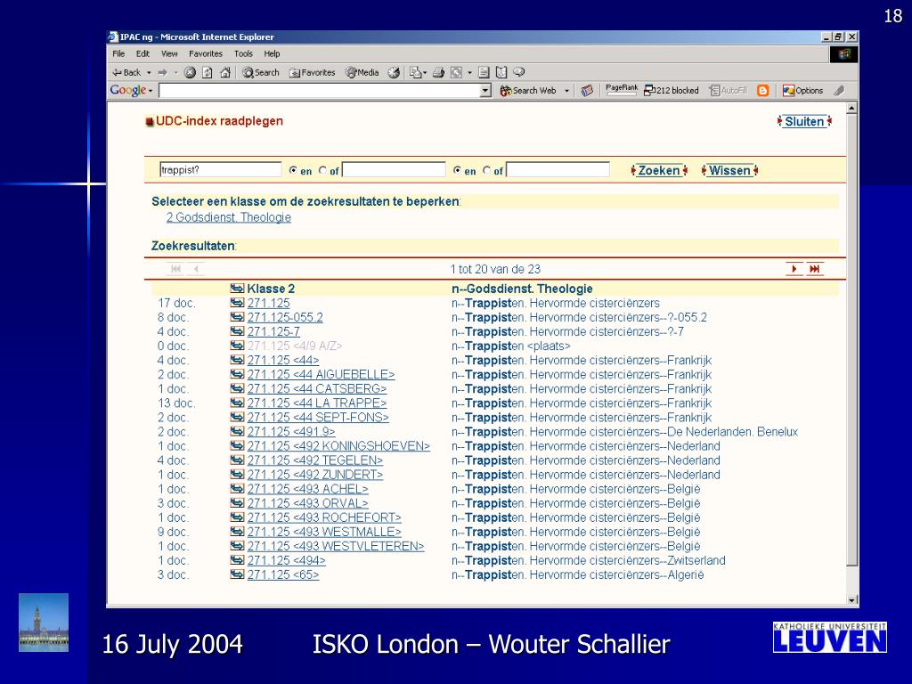Click the Back button in the browser toolbar
The width and height of the screenshot is (912, 684).
[x=126, y=73]
